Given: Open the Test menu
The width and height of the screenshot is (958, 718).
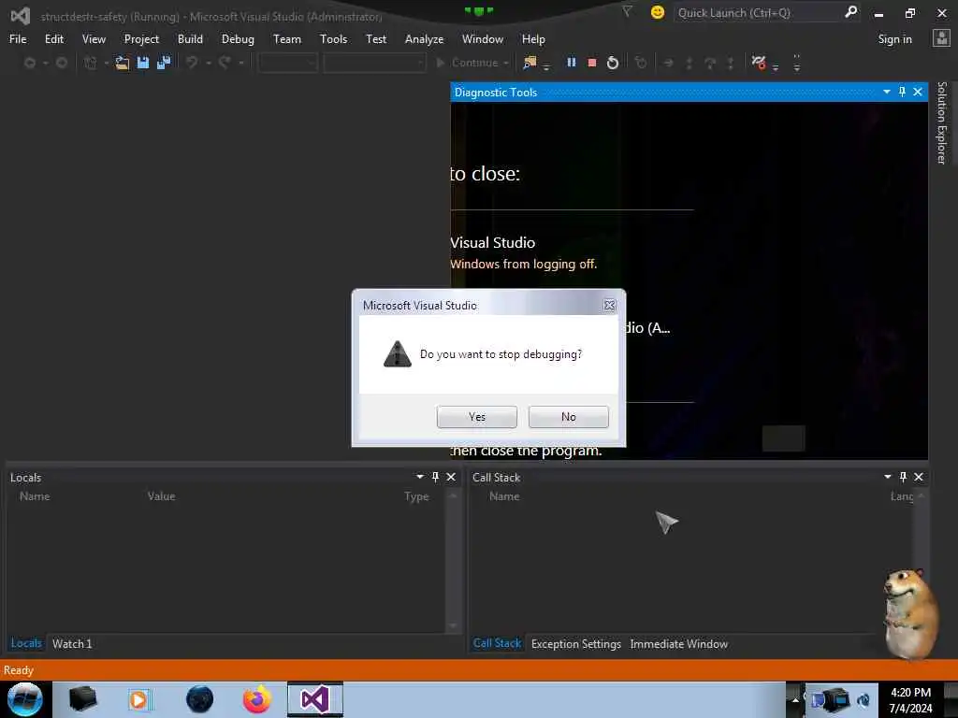Looking at the screenshot, I should tap(376, 39).
